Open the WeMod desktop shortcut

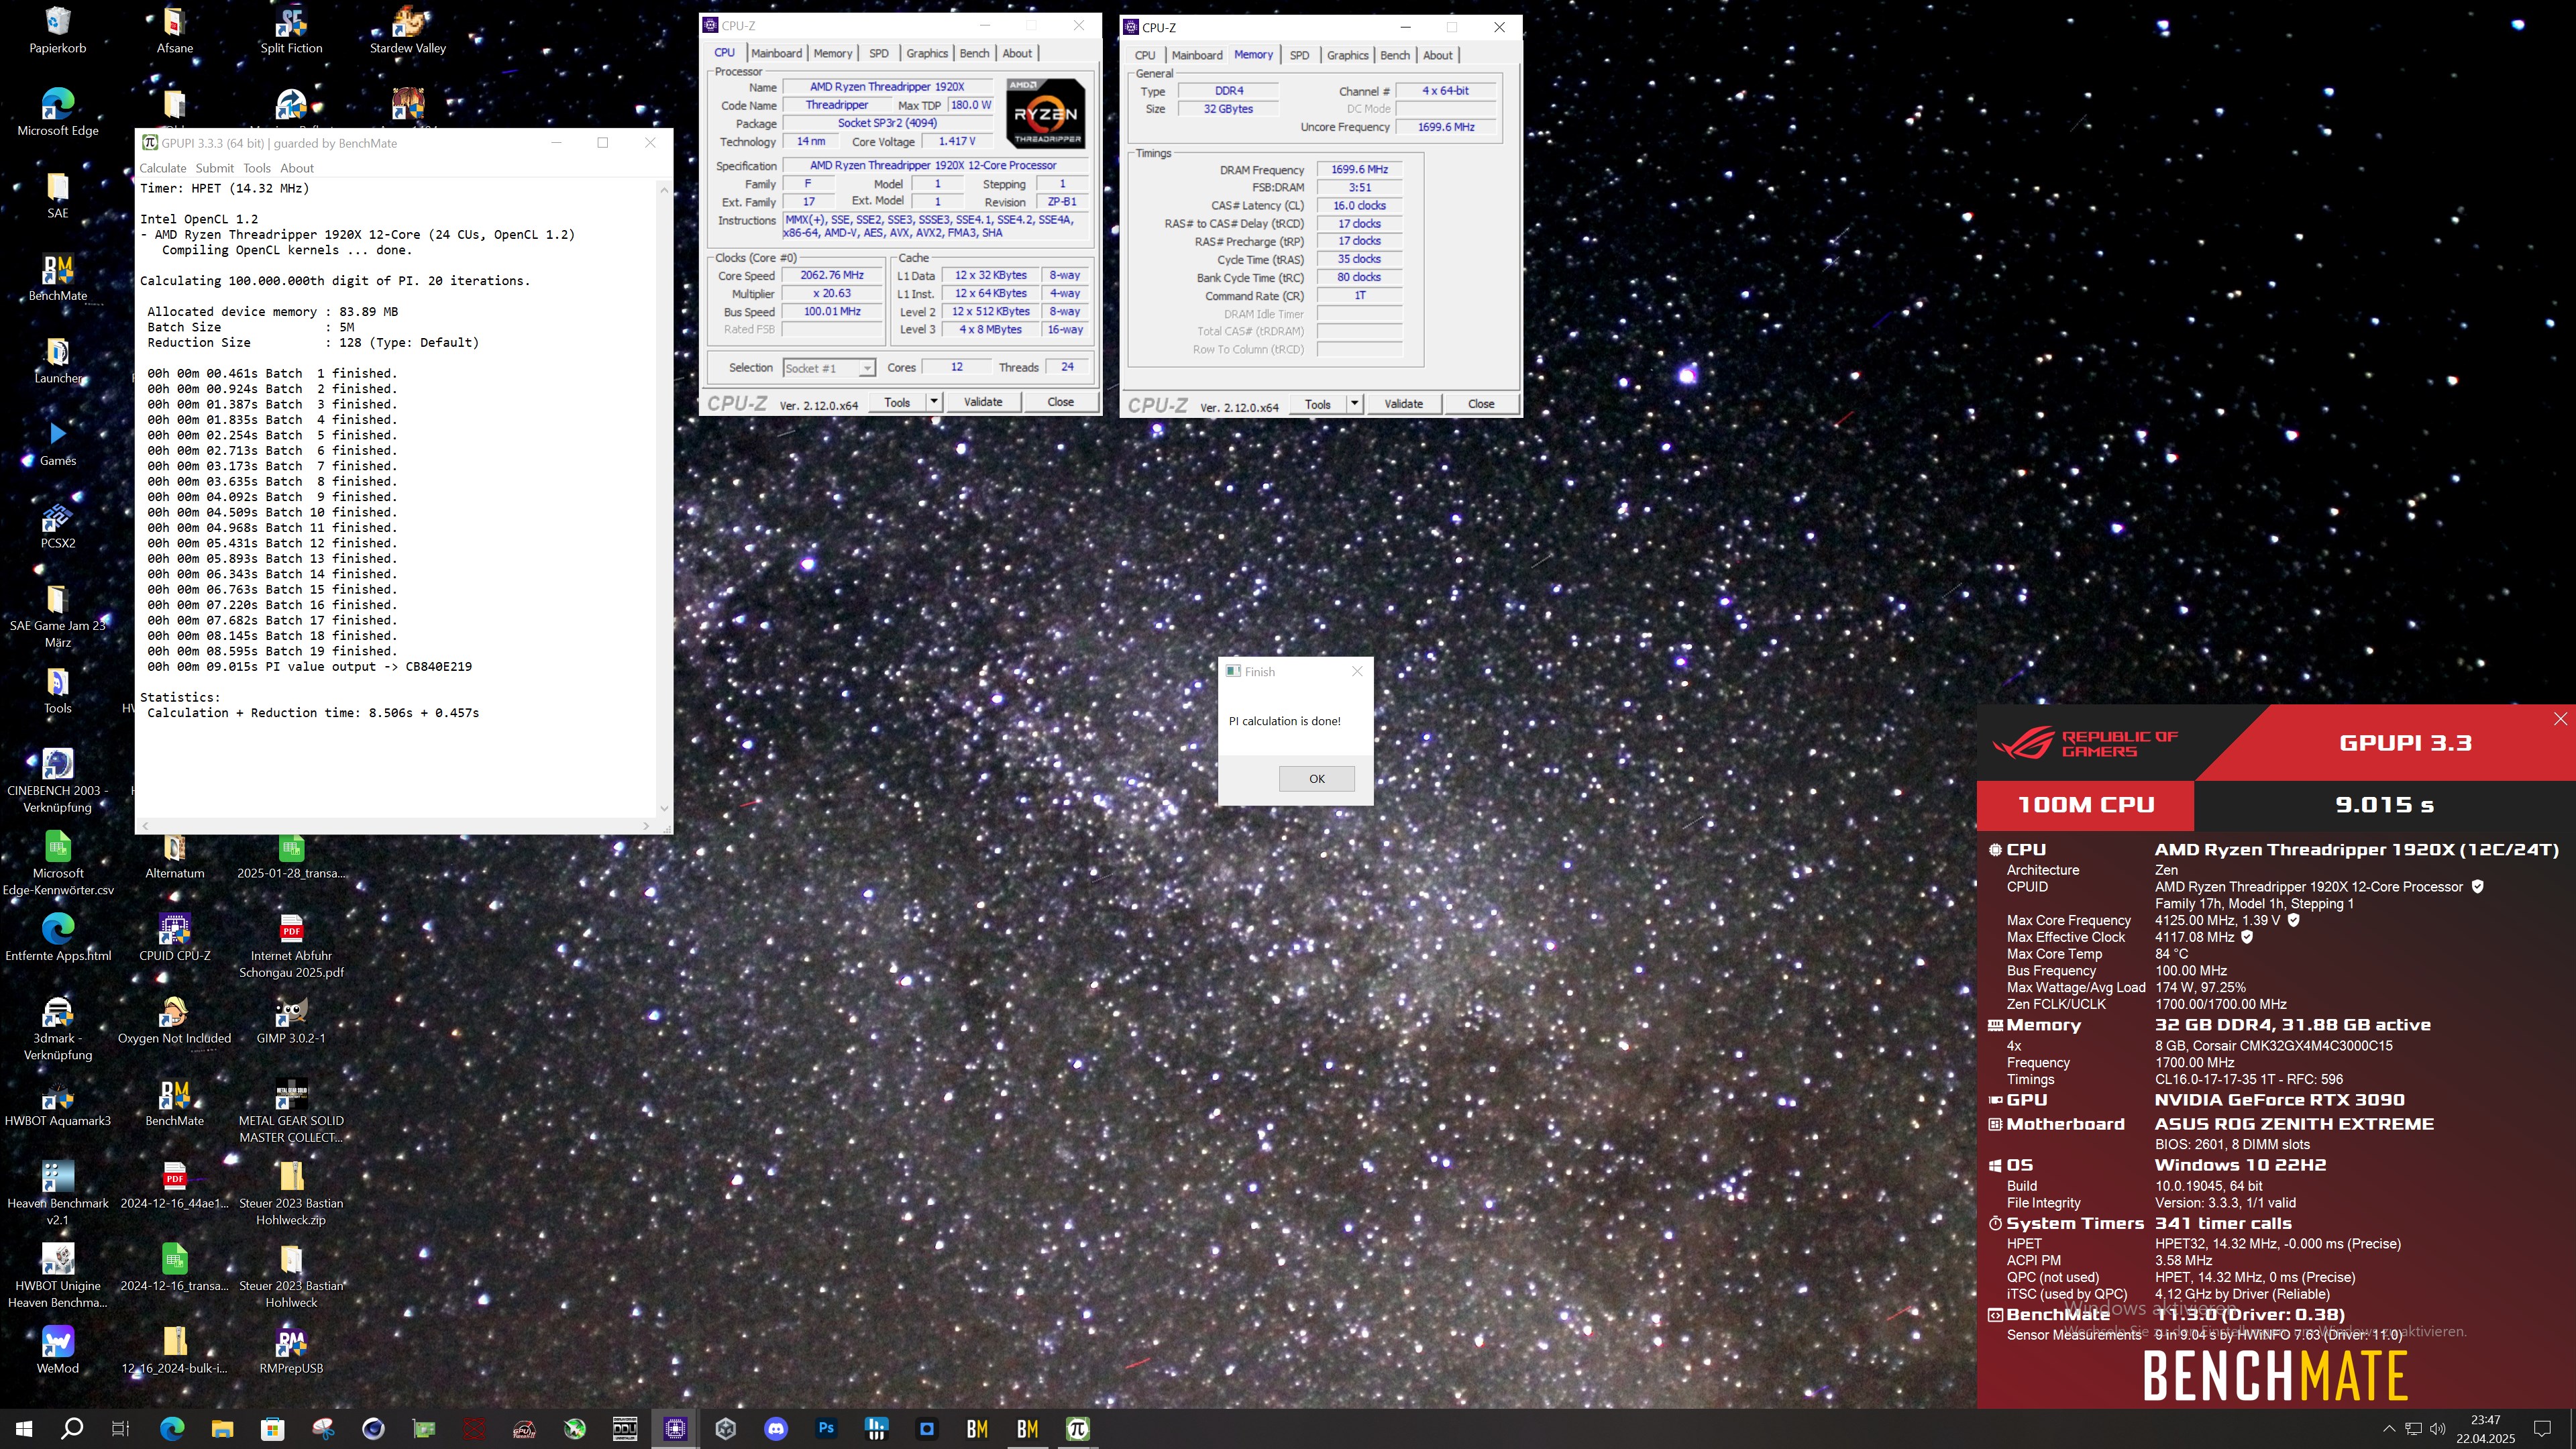pyautogui.click(x=58, y=1350)
